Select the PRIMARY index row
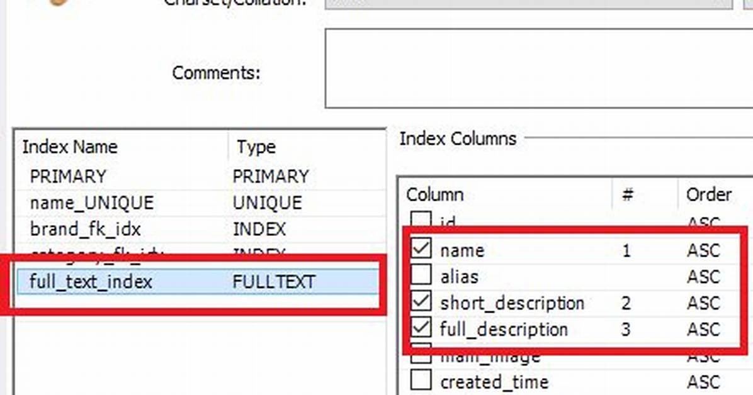Image resolution: width=753 pixels, height=395 pixels. point(200,177)
